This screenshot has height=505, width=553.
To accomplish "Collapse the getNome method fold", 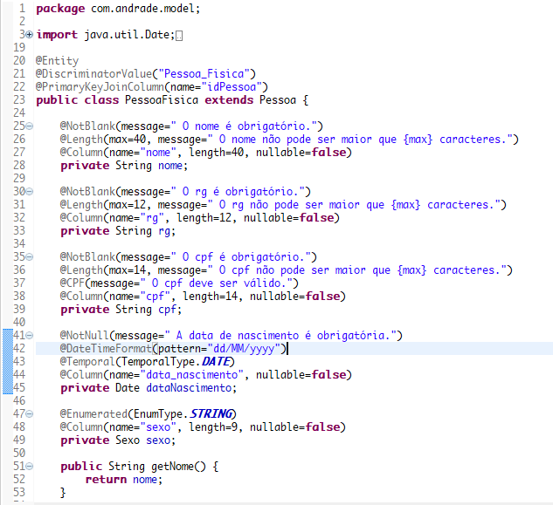I will click(x=30, y=467).
